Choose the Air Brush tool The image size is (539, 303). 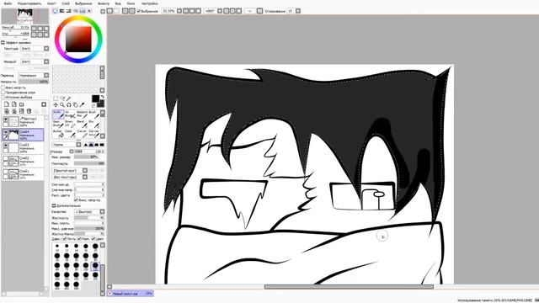point(70,114)
